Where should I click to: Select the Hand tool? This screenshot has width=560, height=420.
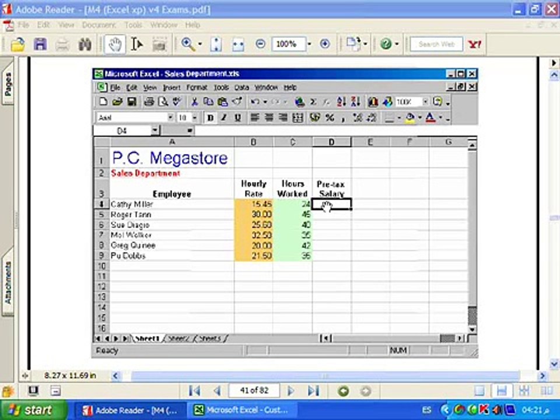point(115,44)
